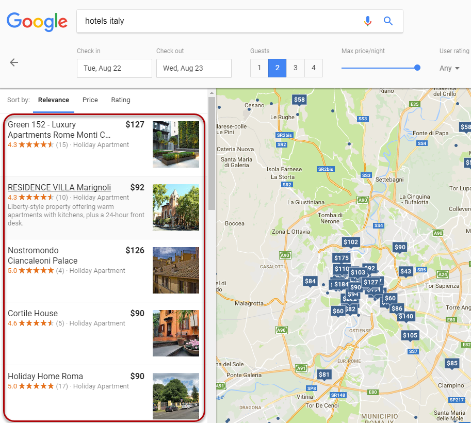Image resolution: width=471 pixels, height=423 pixels.
Task: Click the results list scrollbar thumb
Action: click(212, 153)
